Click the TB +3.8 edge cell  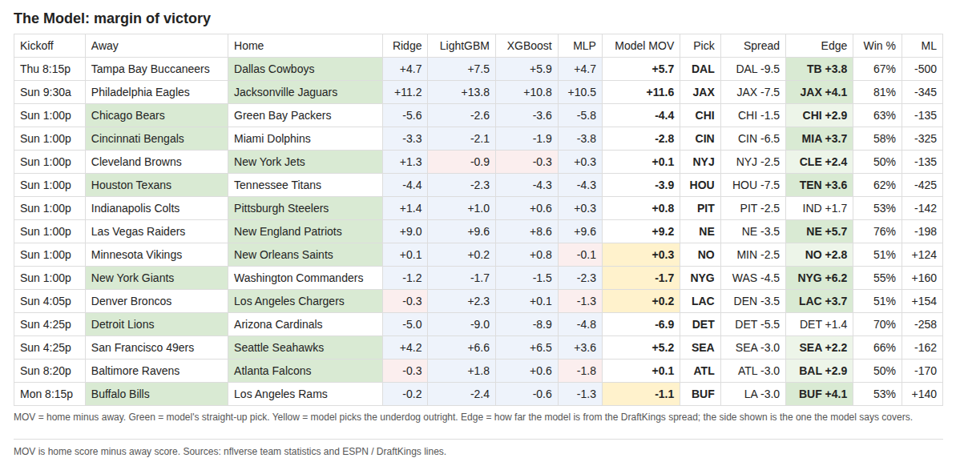click(820, 69)
